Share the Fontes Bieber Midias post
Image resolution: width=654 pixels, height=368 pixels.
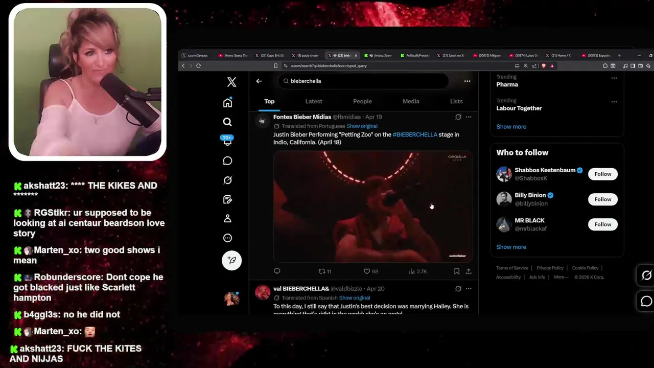click(469, 271)
